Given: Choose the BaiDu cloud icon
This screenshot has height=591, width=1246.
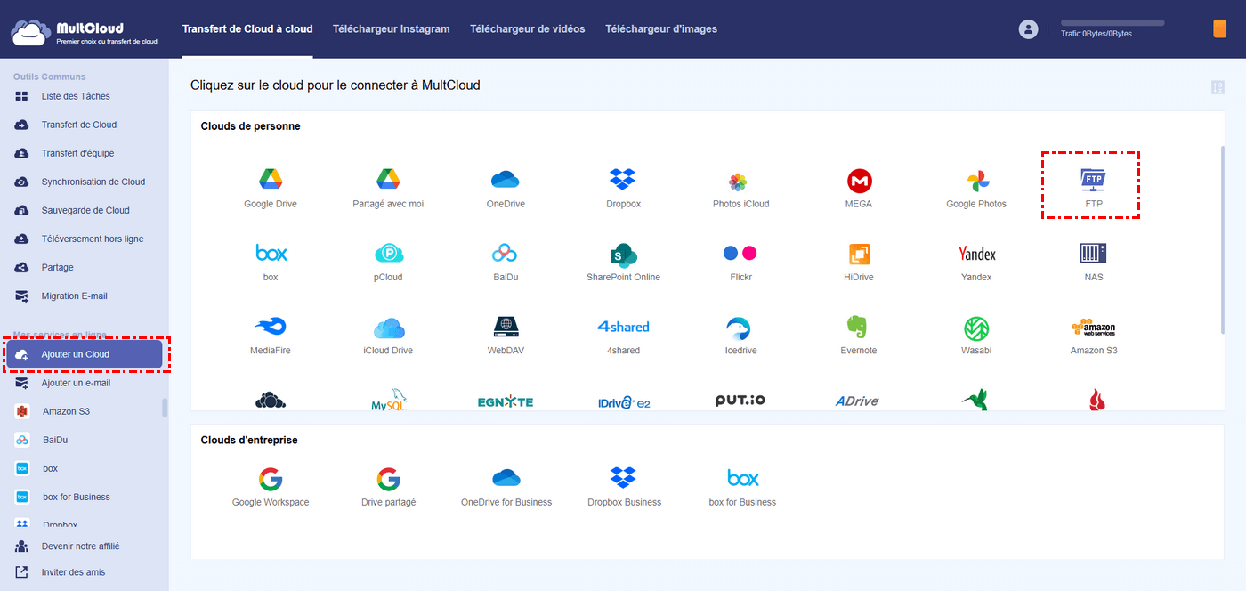Looking at the screenshot, I should pyautogui.click(x=506, y=262).
